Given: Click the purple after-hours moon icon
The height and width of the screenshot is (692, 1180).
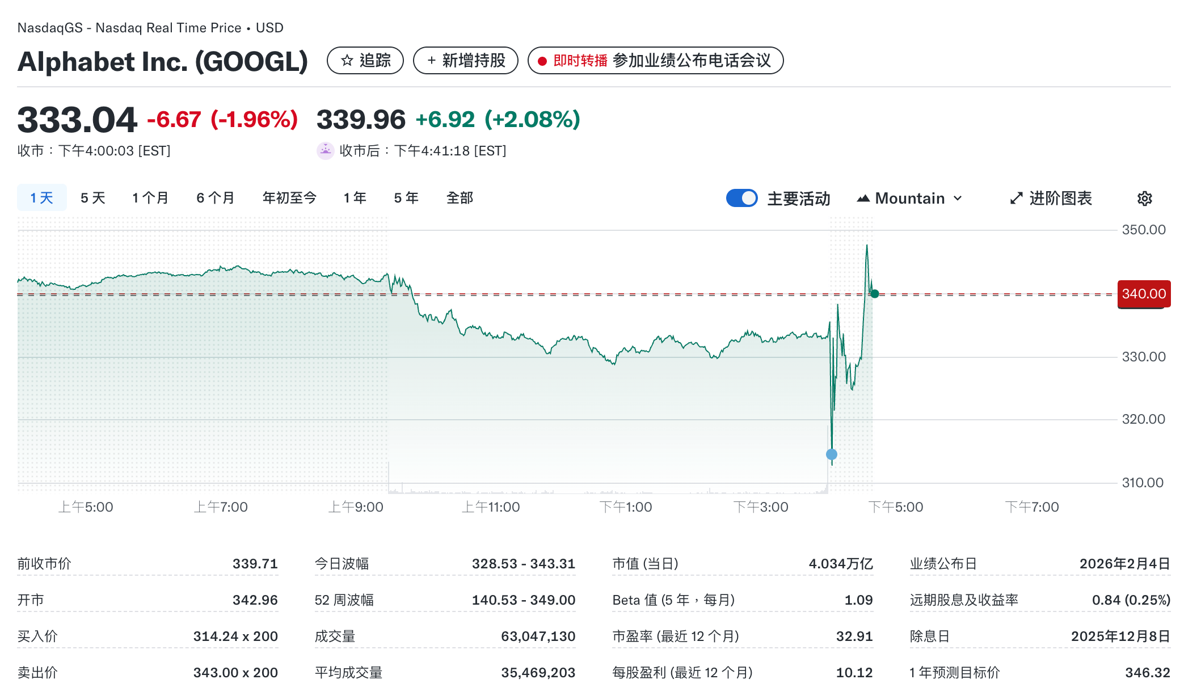Looking at the screenshot, I should coord(325,151).
